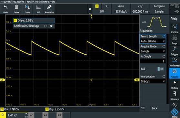
Task: Open the Horizontal settings menu
Action: click(175, 62)
